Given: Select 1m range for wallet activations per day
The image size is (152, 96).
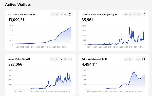Looking at the screenshot, I should coord(126,14).
